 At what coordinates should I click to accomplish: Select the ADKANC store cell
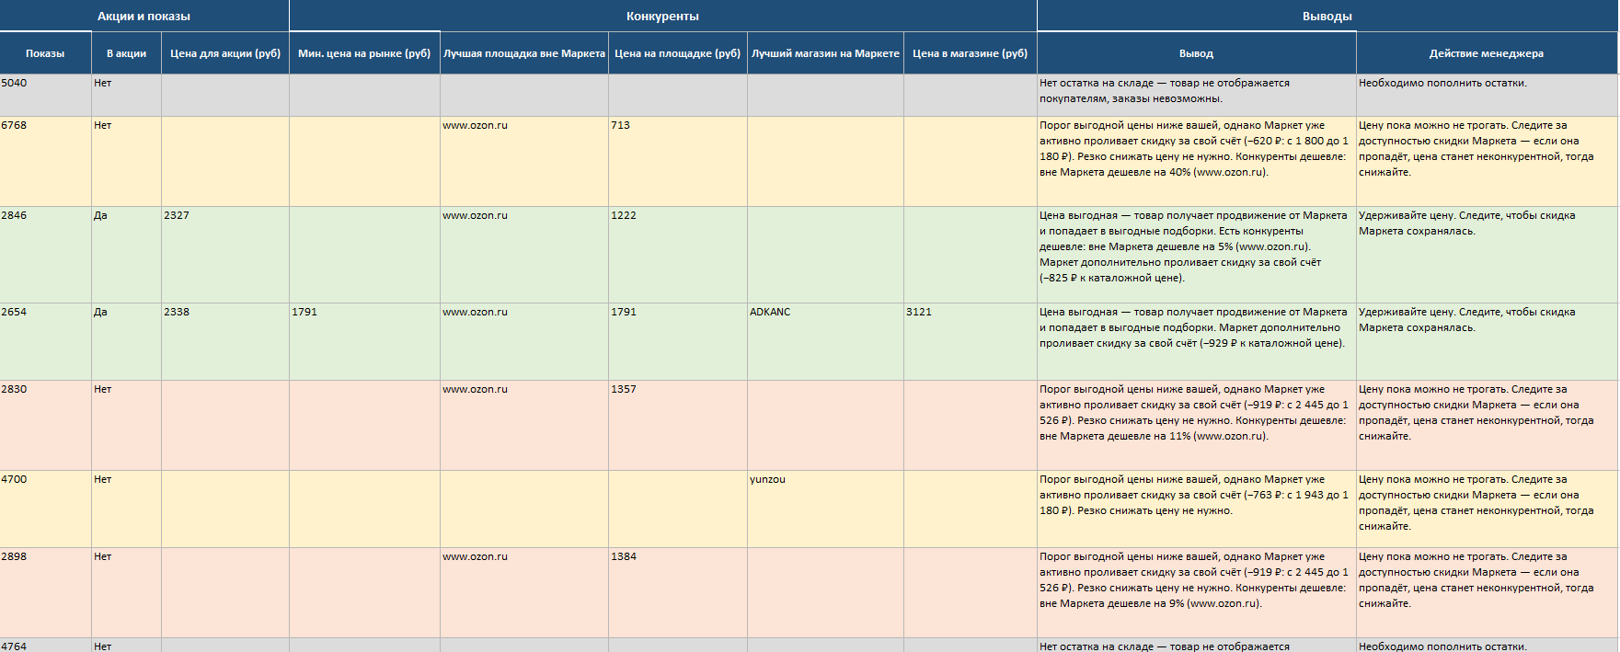[825, 341]
